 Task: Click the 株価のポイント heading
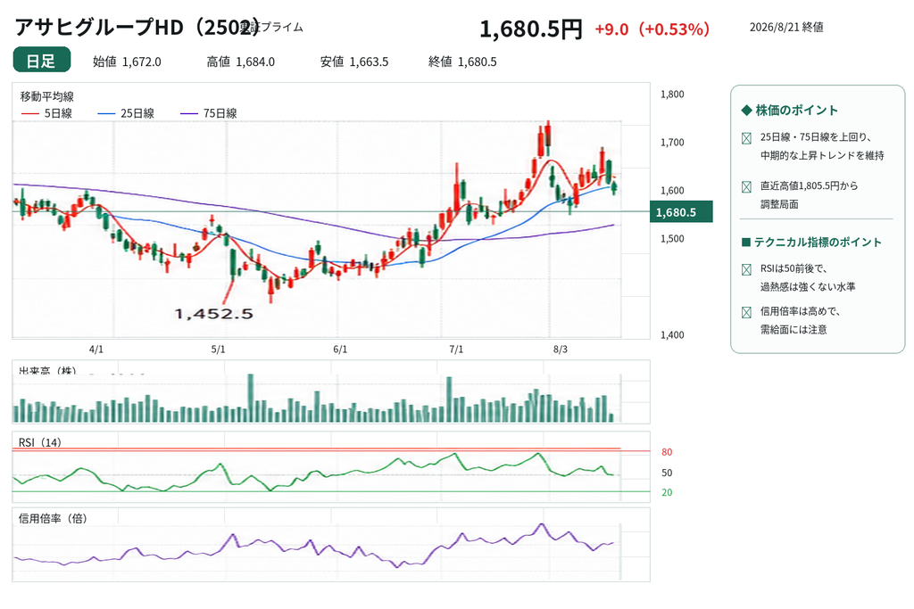pos(797,111)
